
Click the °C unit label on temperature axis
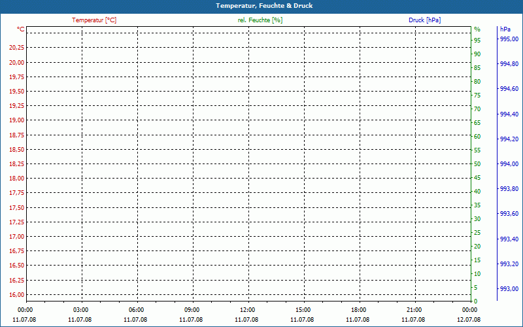click(21, 29)
